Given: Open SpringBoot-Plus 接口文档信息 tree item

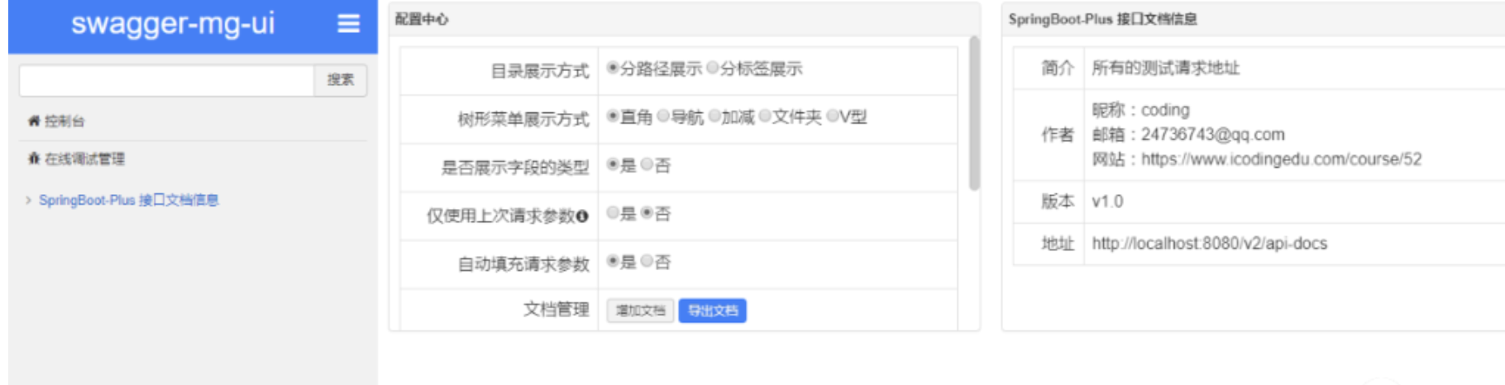Looking at the screenshot, I should (x=128, y=200).
